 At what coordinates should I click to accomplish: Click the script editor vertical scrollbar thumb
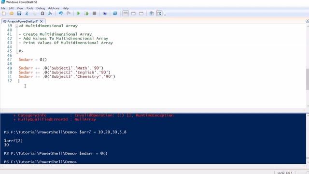coord(308,79)
